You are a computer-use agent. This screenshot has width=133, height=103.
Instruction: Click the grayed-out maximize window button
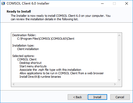click(x=114, y=3)
